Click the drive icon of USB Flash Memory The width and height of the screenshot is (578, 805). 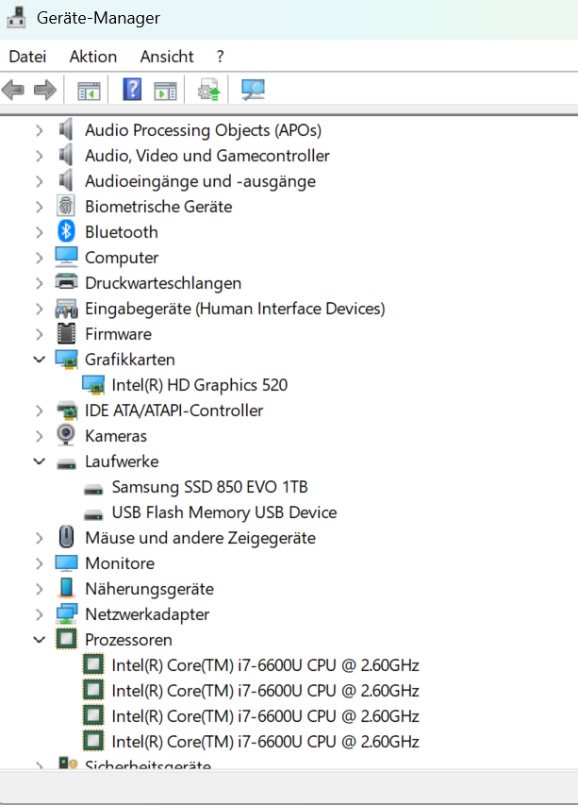click(92, 515)
